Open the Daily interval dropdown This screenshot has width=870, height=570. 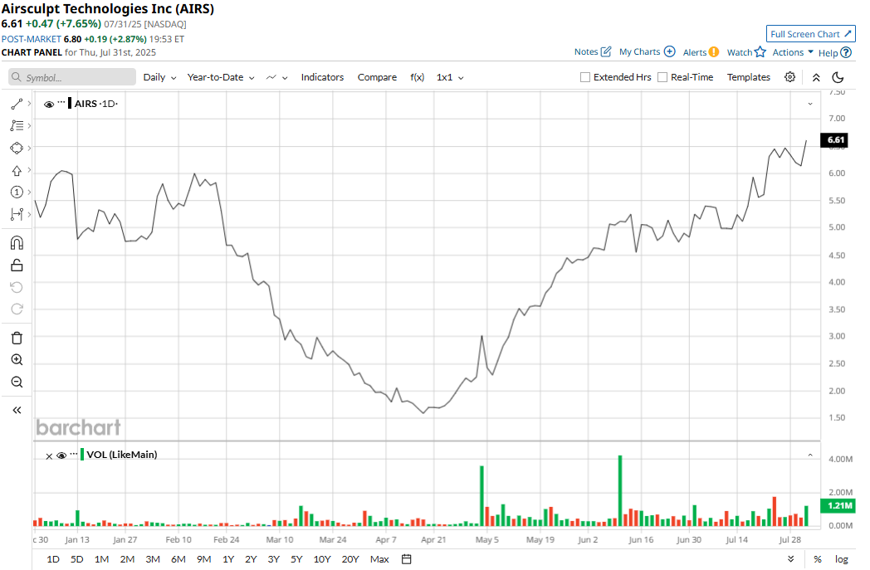tap(159, 77)
